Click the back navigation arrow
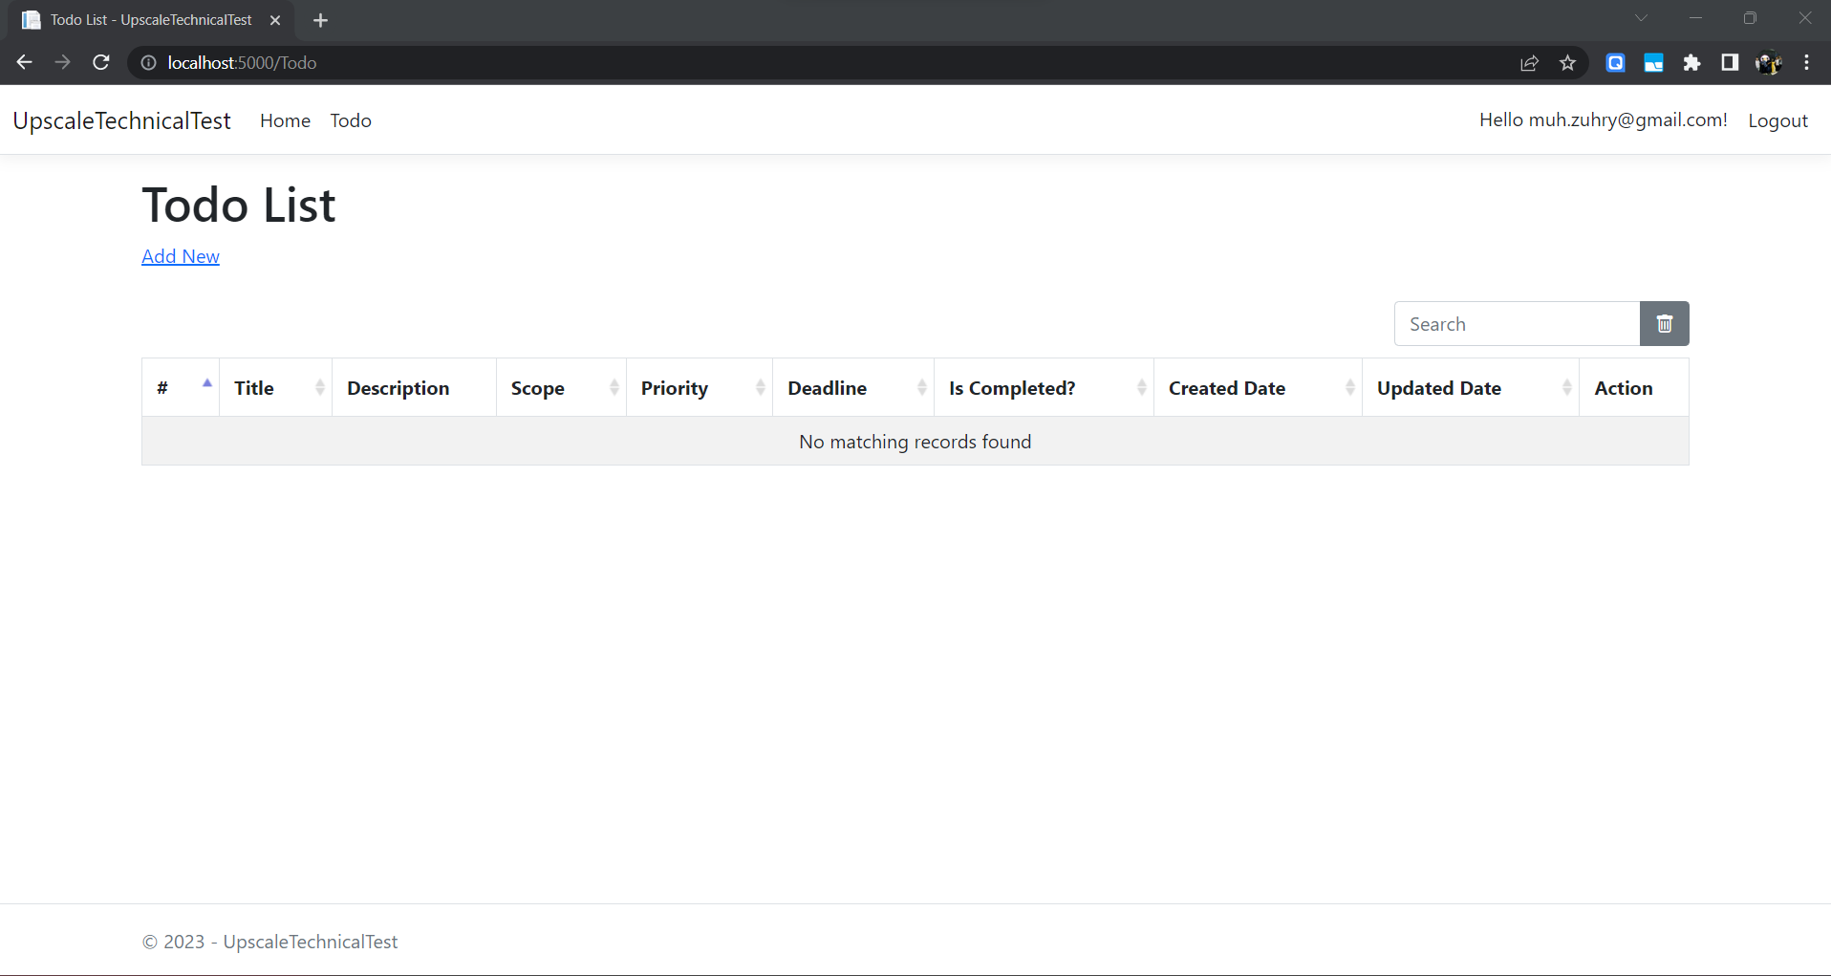The height and width of the screenshot is (976, 1831). [24, 62]
